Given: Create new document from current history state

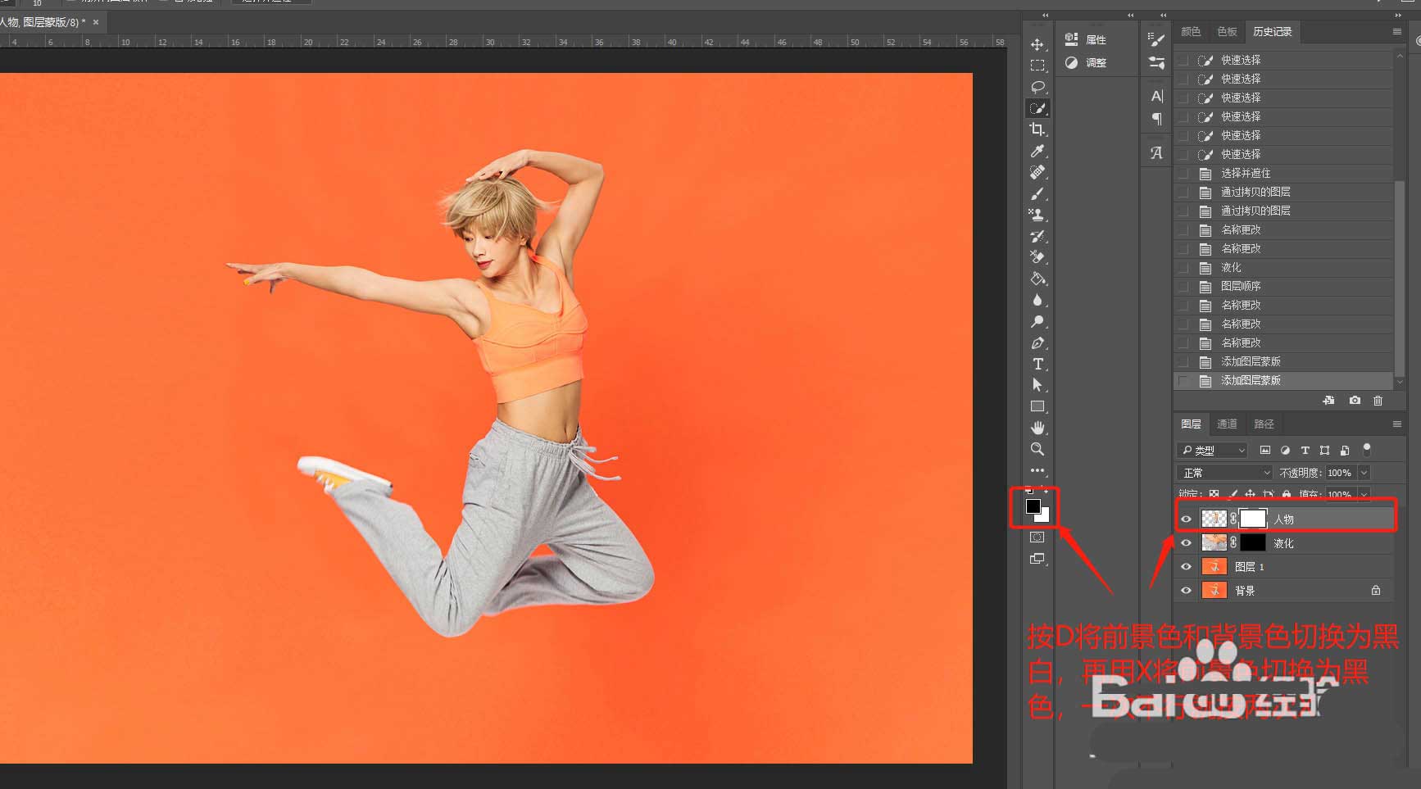Looking at the screenshot, I should 1328,401.
